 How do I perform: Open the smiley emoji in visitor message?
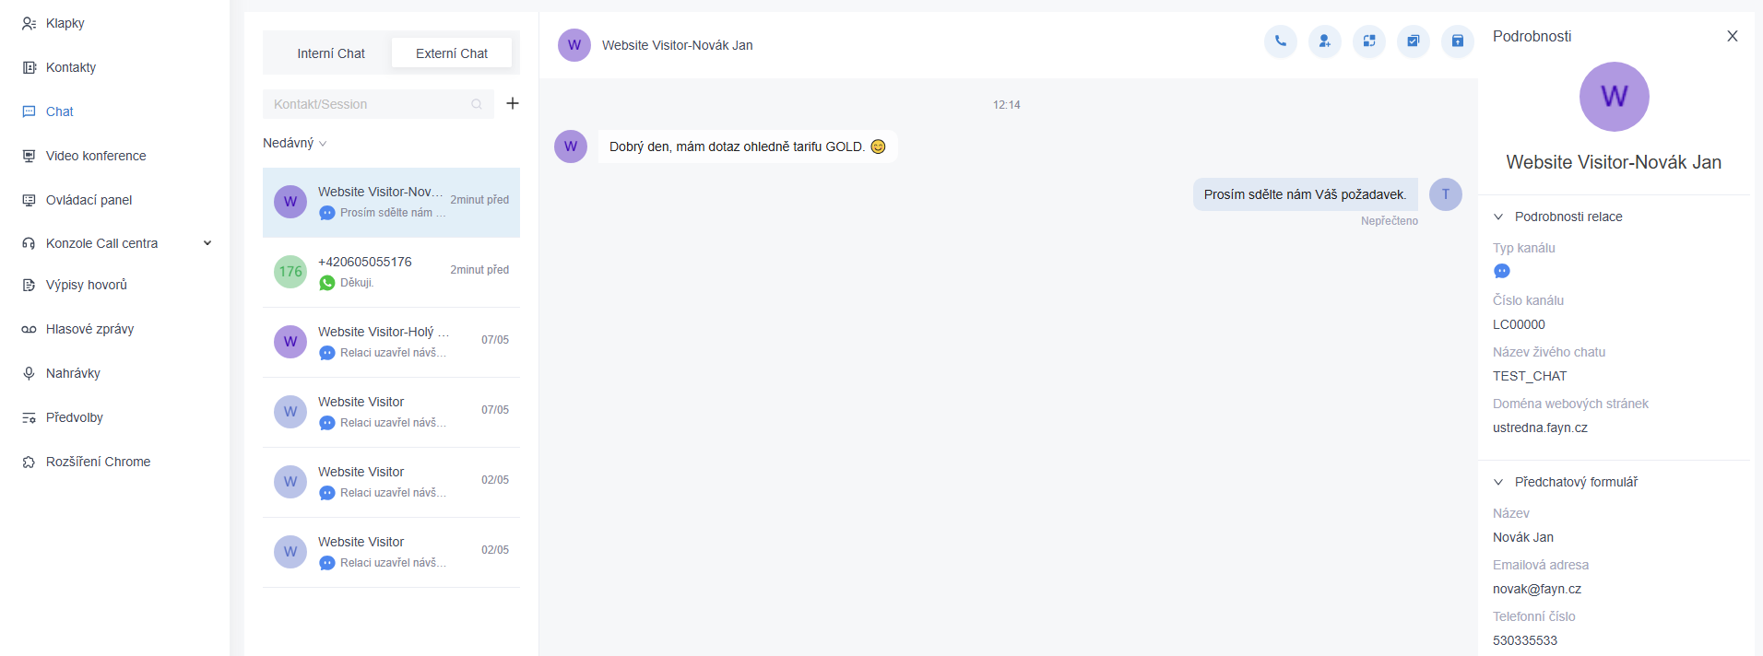coord(878,146)
